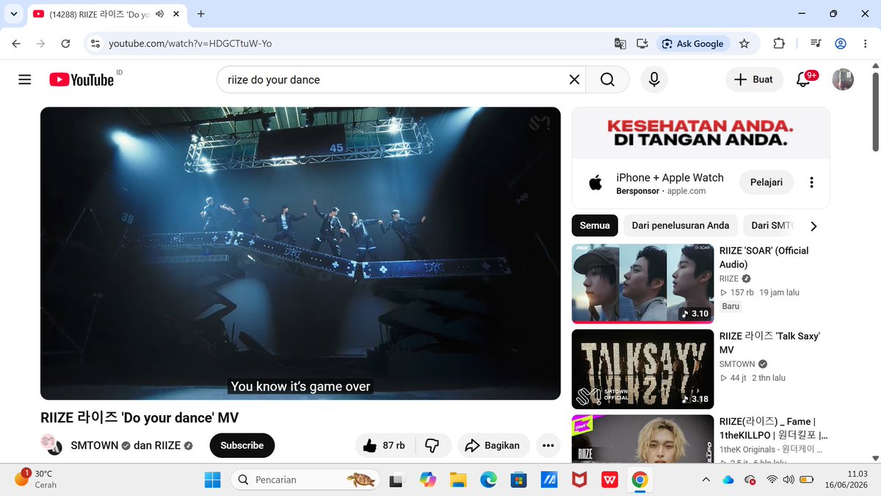
Task: Click the translate page icon
Action: click(x=620, y=43)
